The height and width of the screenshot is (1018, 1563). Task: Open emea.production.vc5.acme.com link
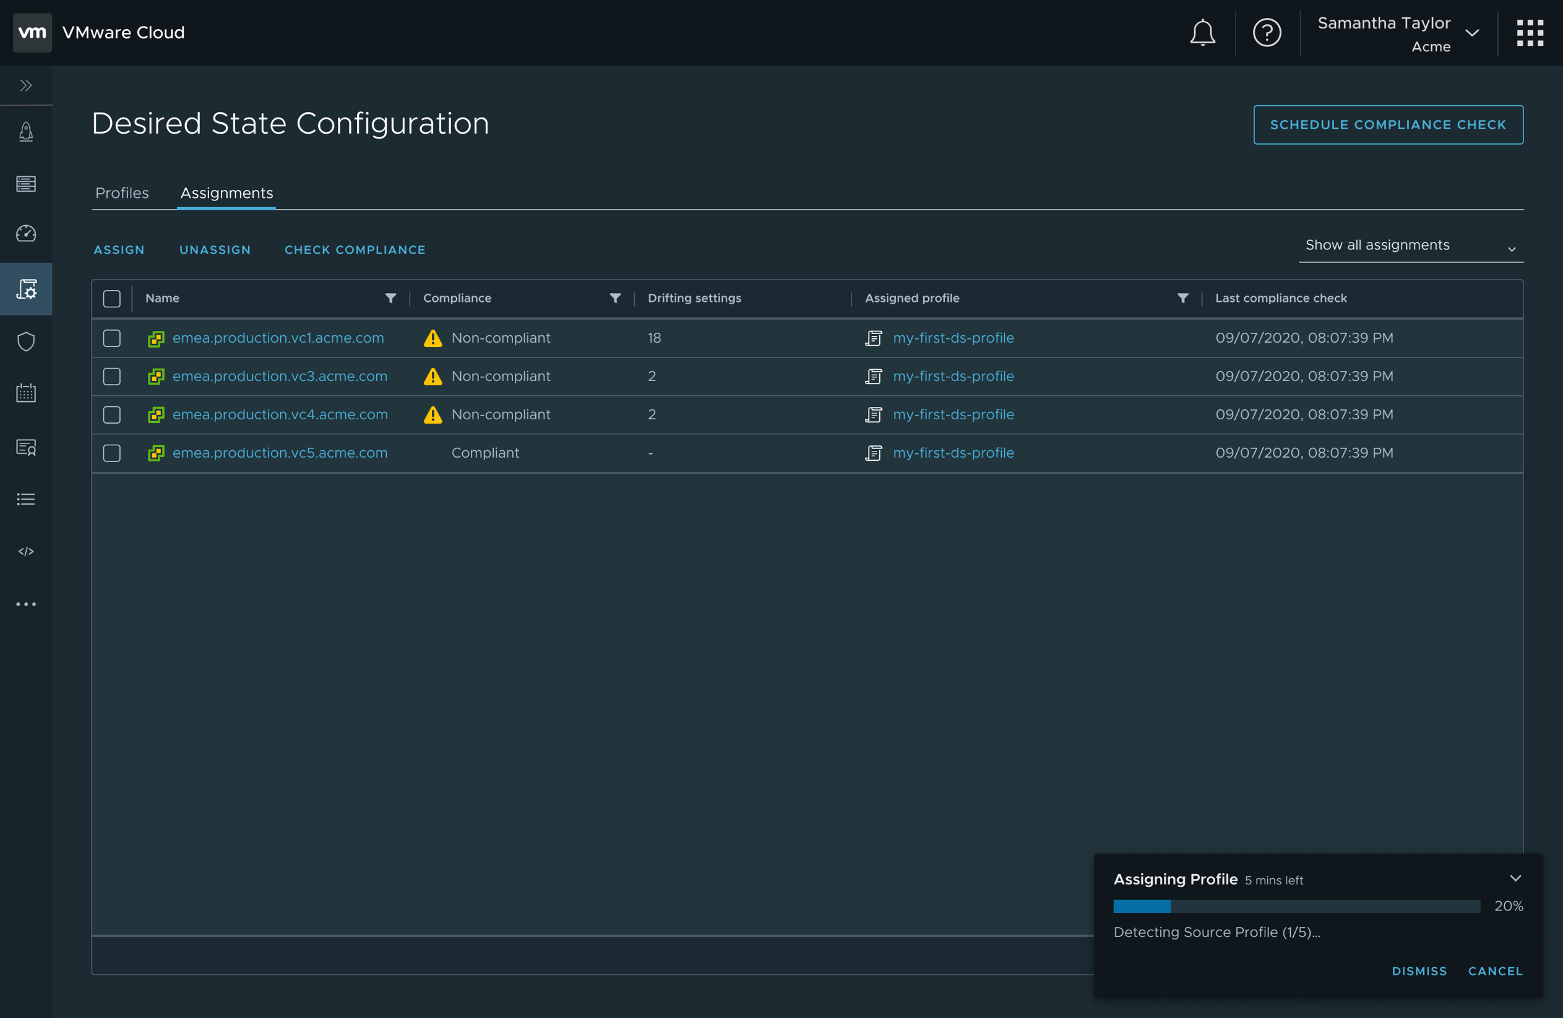pyautogui.click(x=280, y=453)
